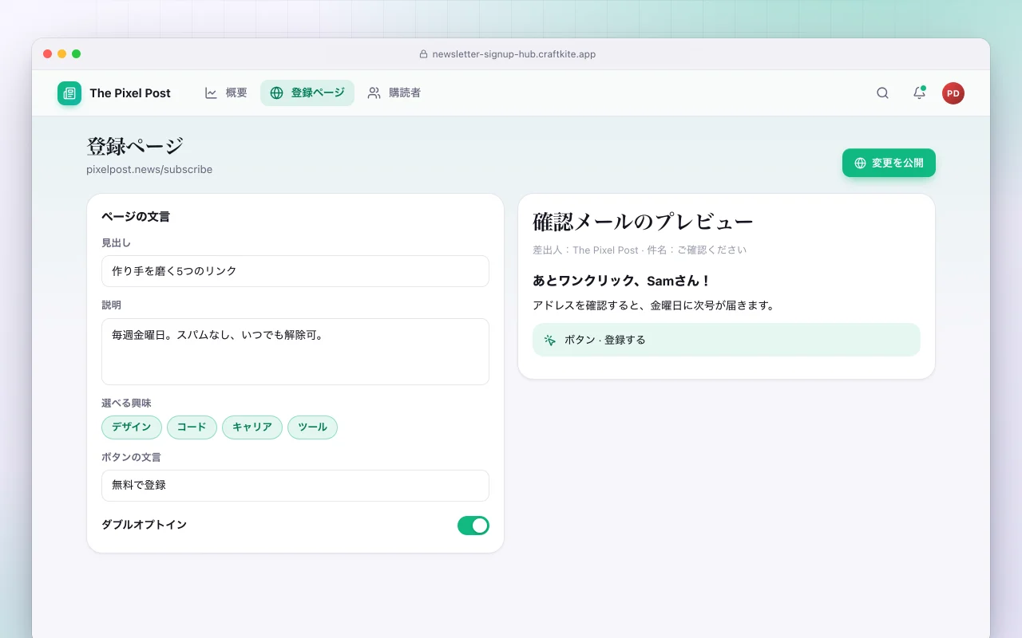Switch to the 概要 tab
1022x638 pixels.
coord(226,93)
